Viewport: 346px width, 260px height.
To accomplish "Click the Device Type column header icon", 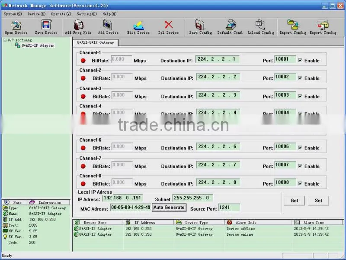I will (179, 222).
